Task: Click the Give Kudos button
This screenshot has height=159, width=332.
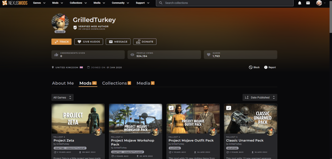Action: tap(89, 42)
